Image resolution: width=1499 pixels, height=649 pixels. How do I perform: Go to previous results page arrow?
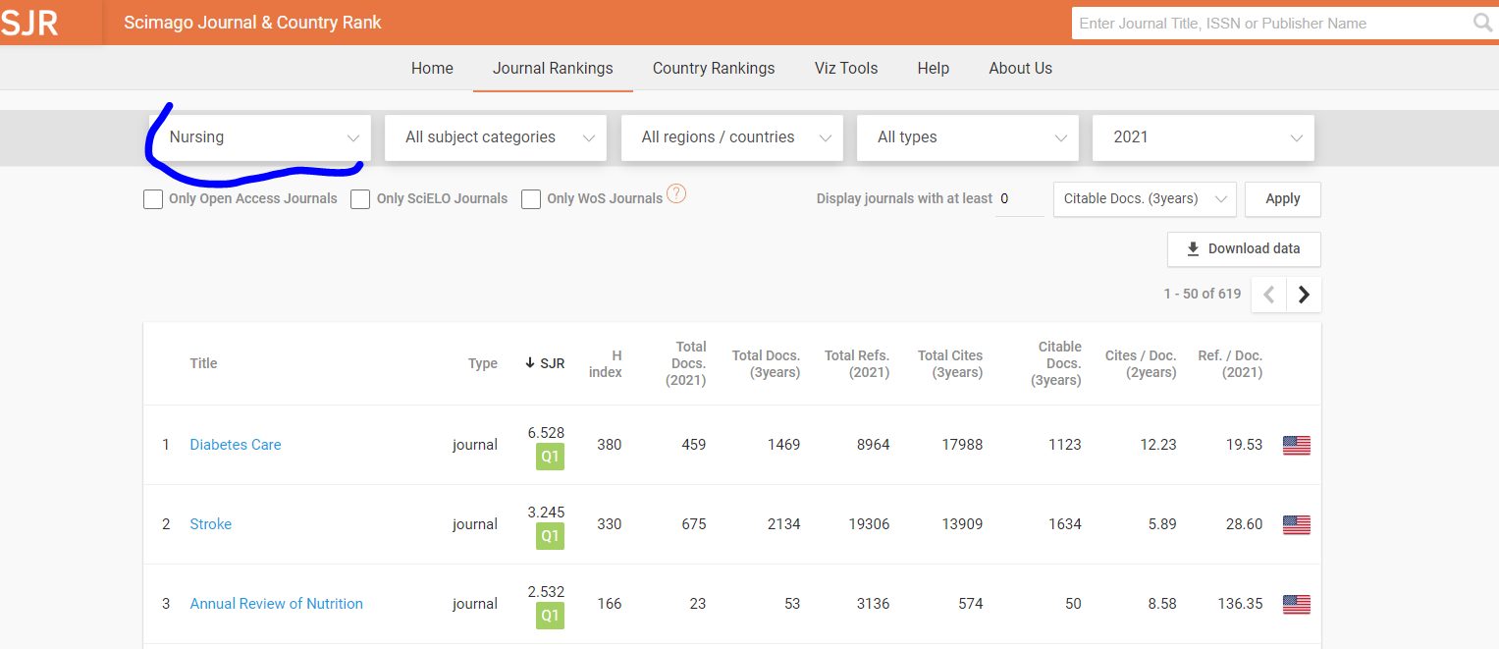click(1268, 295)
